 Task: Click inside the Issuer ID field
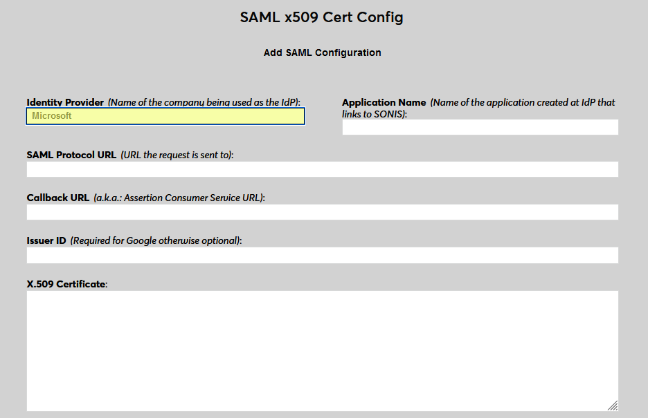[x=322, y=255]
